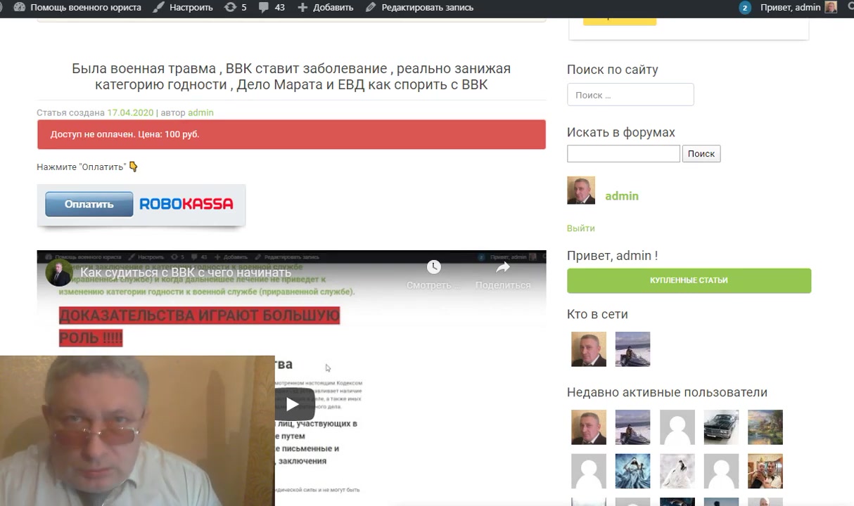This screenshot has width=854, height=506.
Task: Open the blue fantasy figure avatar
Action: click(633, 471)
